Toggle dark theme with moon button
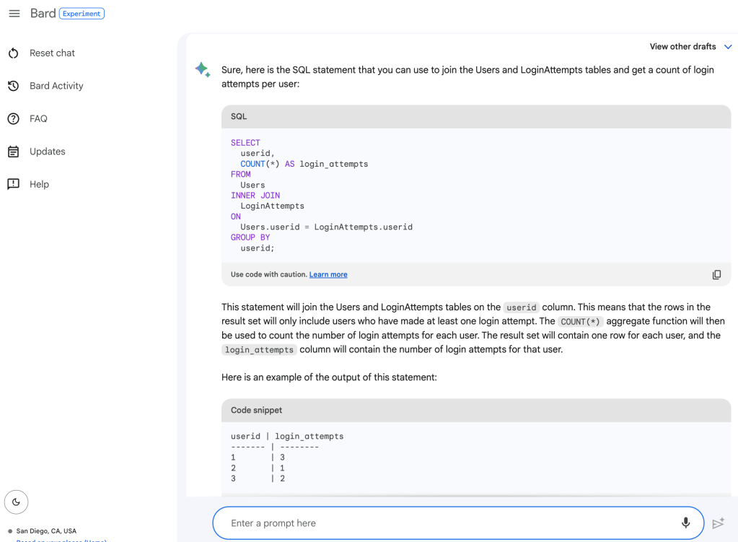 click(x=16, y=502)
